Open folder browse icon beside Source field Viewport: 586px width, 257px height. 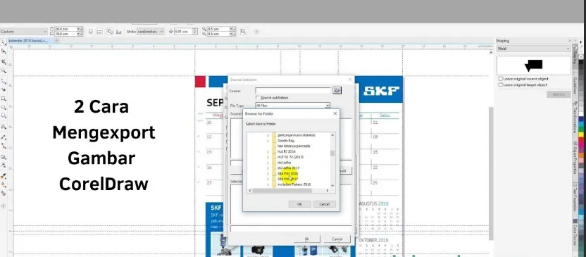click(x=337, y=90)
